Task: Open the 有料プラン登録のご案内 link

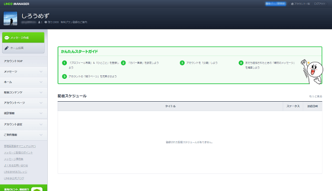Action: click(74, 22)
